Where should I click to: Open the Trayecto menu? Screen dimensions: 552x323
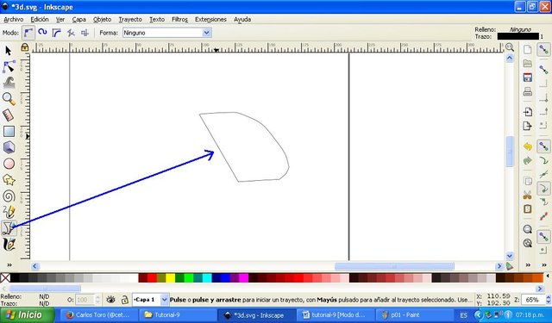click(130, 19)
